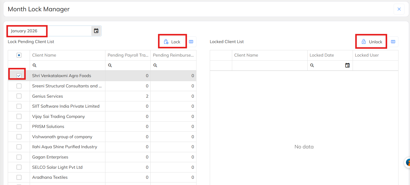Screen dimensions: 410x185
Task: Open the month calendar picker icon
Action: click(x=96, y=31)
